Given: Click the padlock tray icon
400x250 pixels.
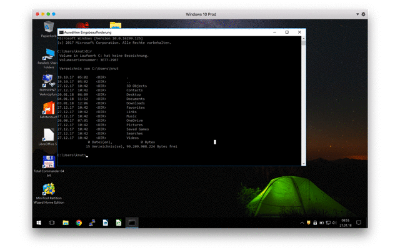Looking at the screenshot, I should coord(315,222).
